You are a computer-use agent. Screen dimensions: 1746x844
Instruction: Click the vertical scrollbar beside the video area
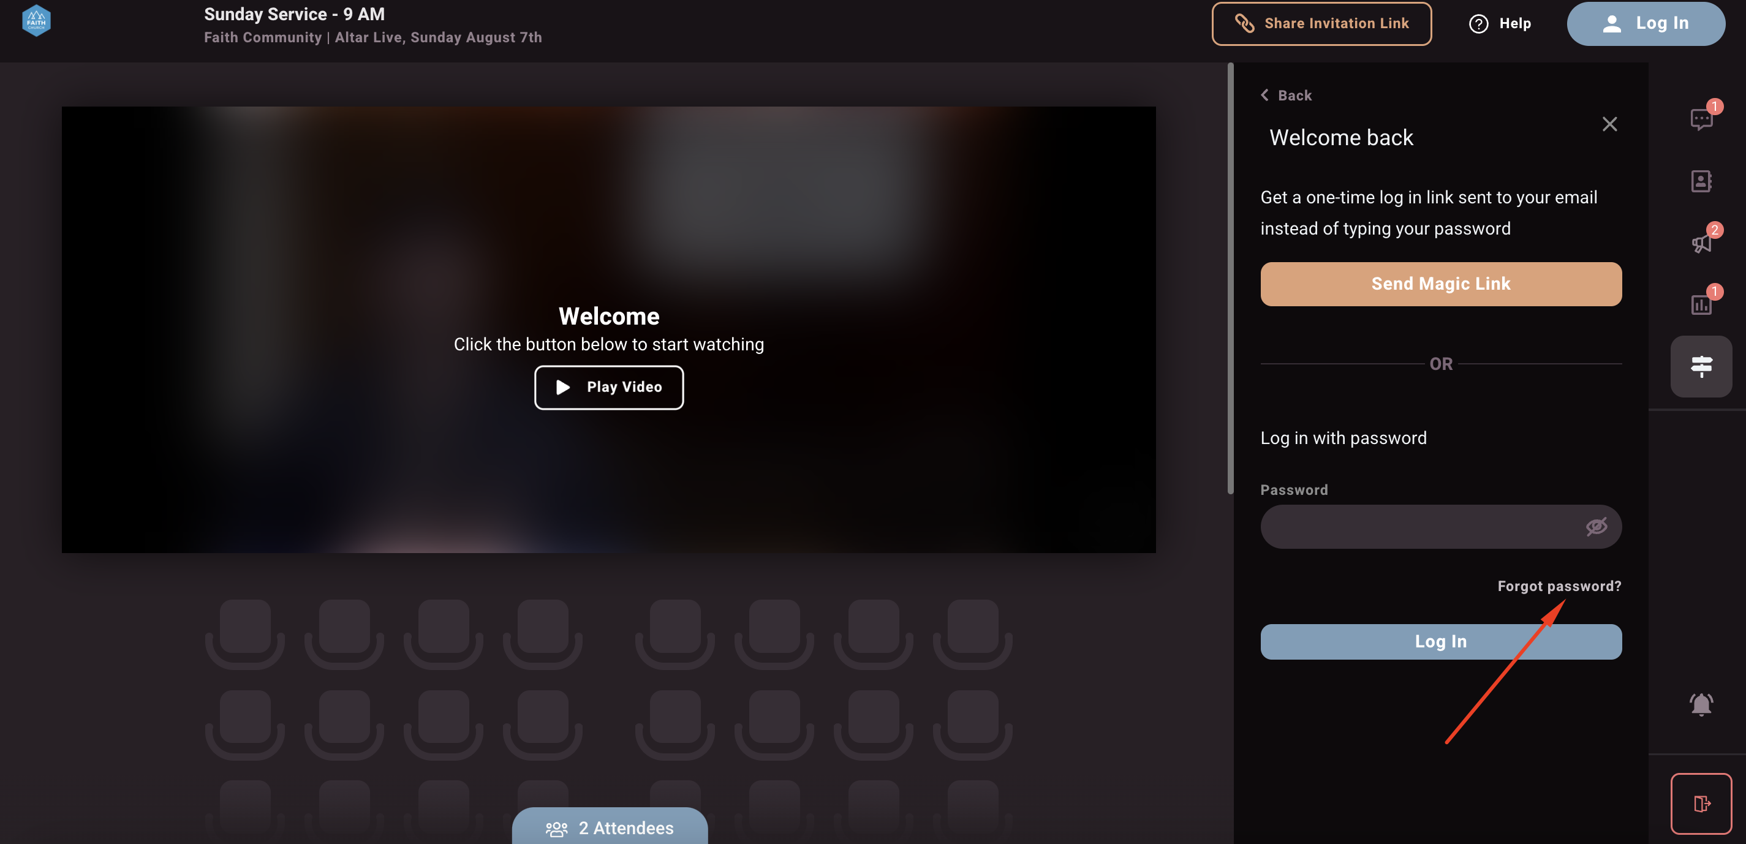1230,279
